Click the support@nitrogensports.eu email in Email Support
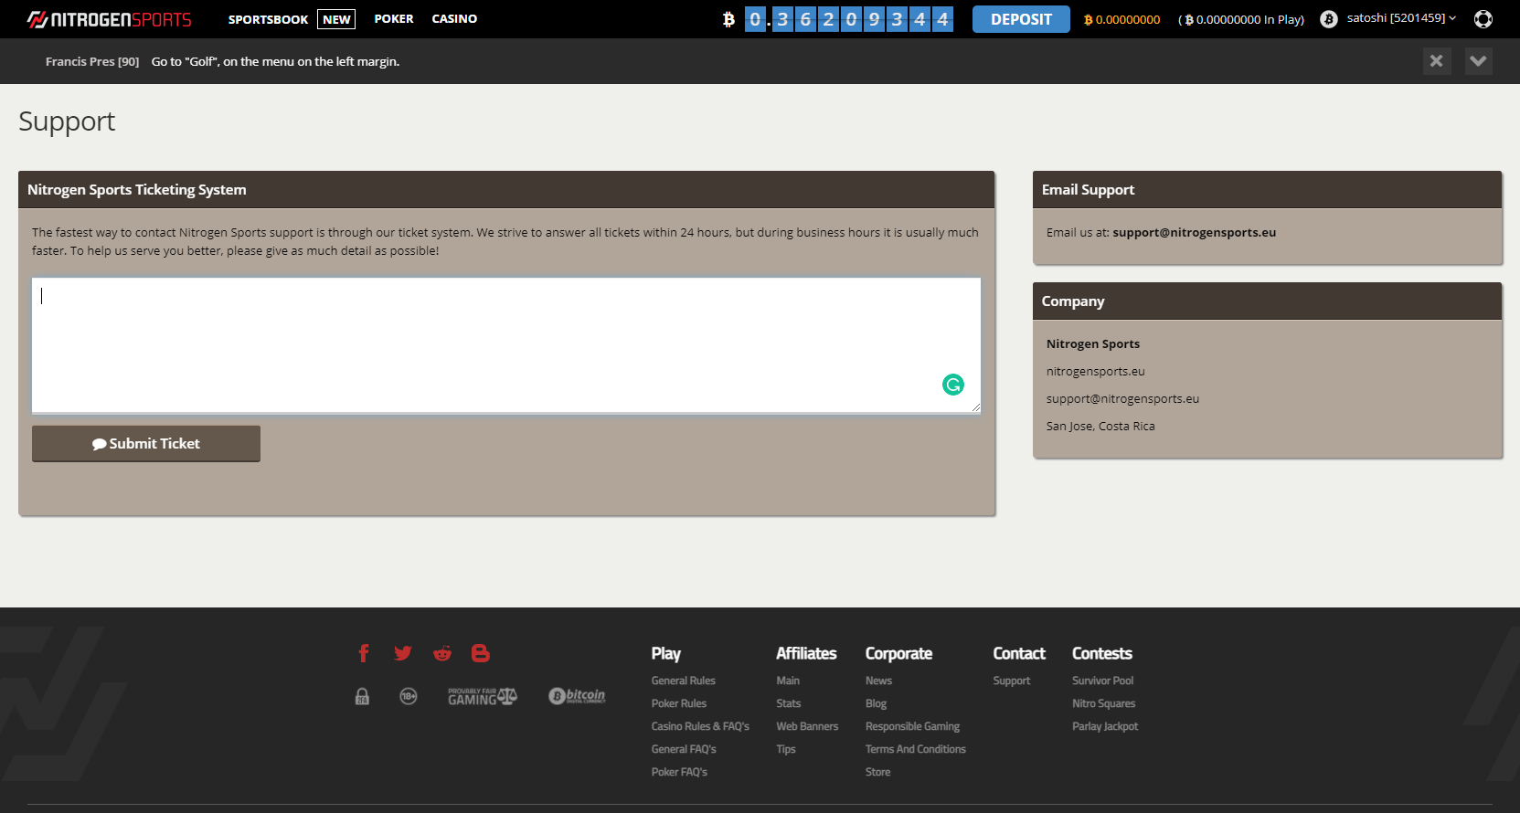The height and width of the screenshot is (813, 1520). click(1194, 232)
